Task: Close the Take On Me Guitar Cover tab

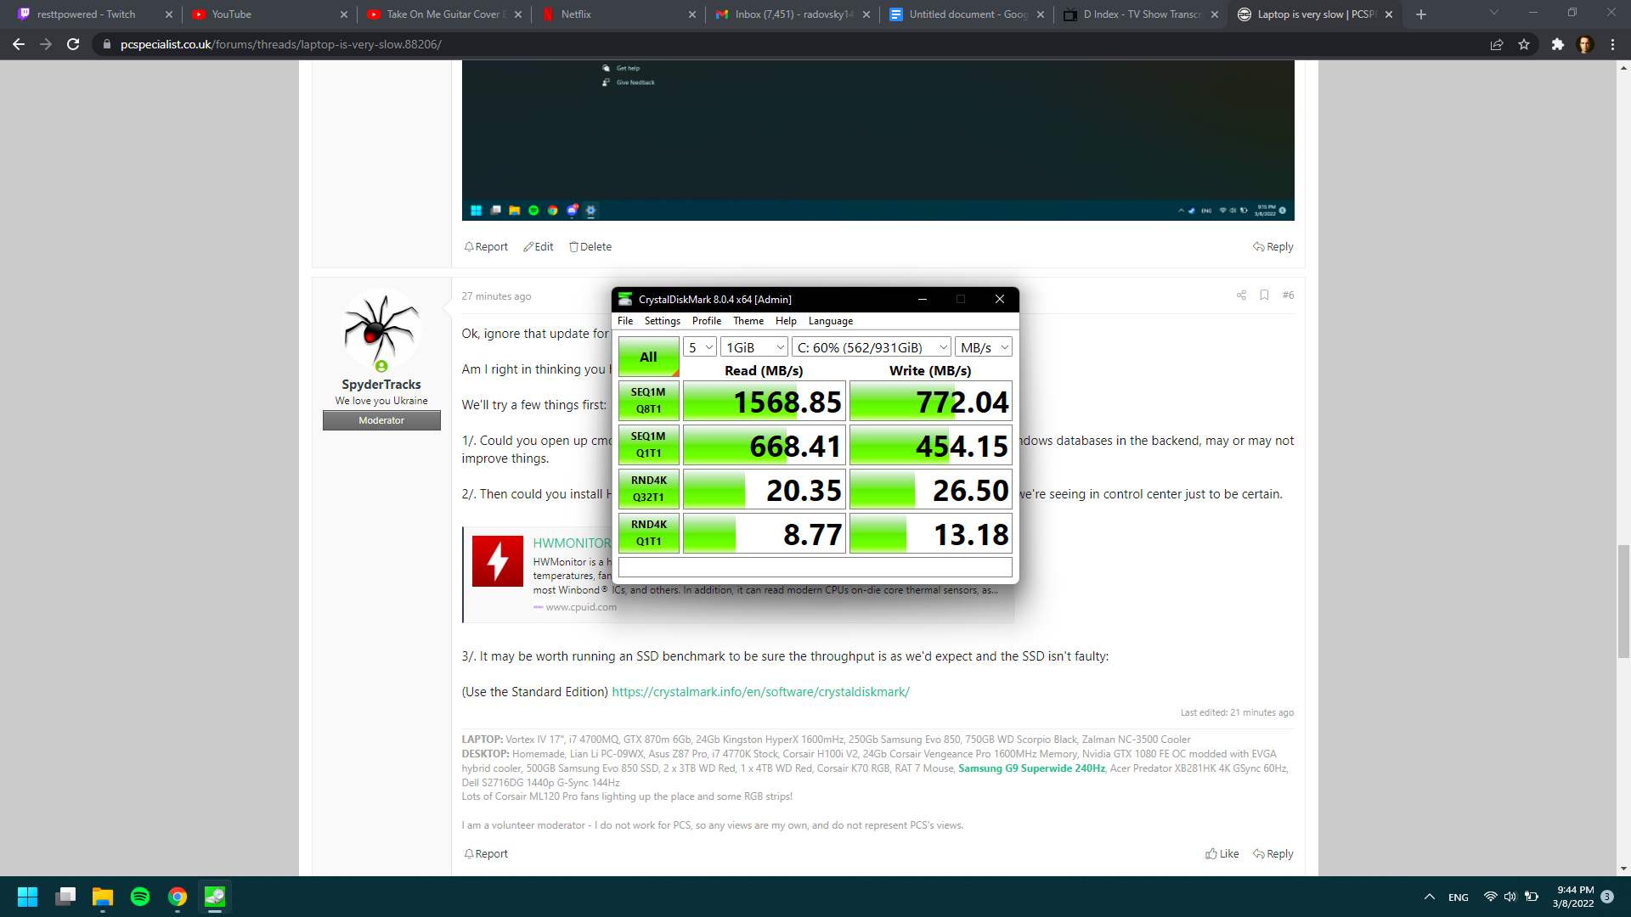Action: click(518, 14)
